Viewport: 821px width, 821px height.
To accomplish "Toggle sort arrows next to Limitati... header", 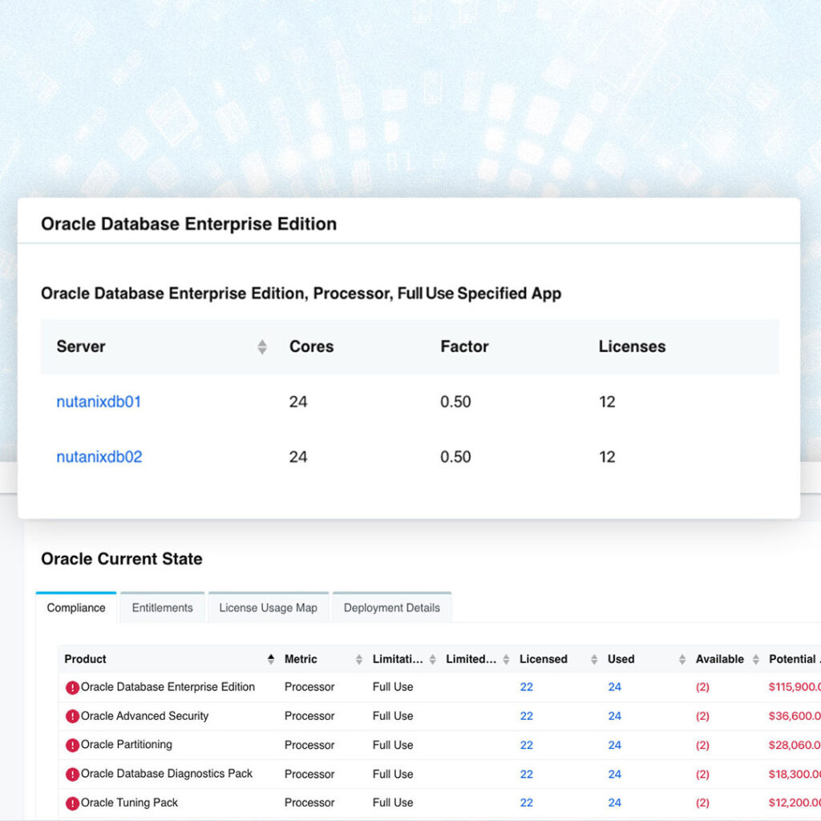I will coord(432,659).
